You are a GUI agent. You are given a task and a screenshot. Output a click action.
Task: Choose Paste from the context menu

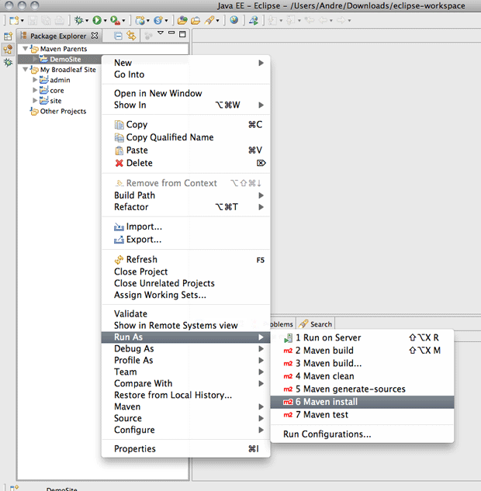[186, 150]
